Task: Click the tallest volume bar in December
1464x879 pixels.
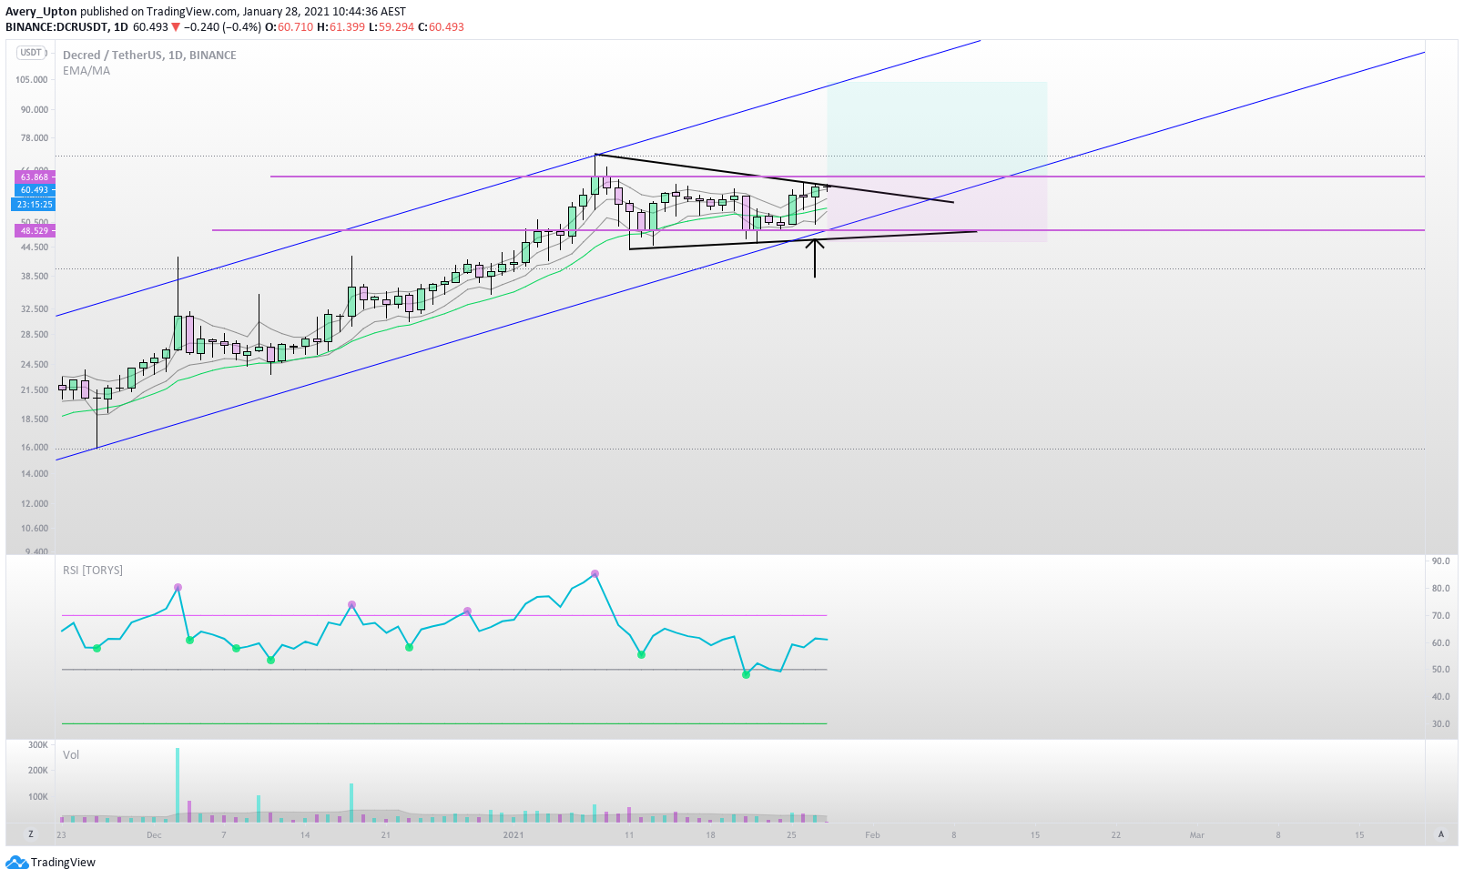Action: tap(178, 785)
